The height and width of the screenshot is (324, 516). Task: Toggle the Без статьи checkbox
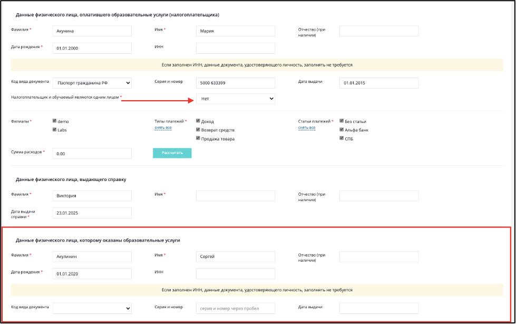tap(341, 121)
